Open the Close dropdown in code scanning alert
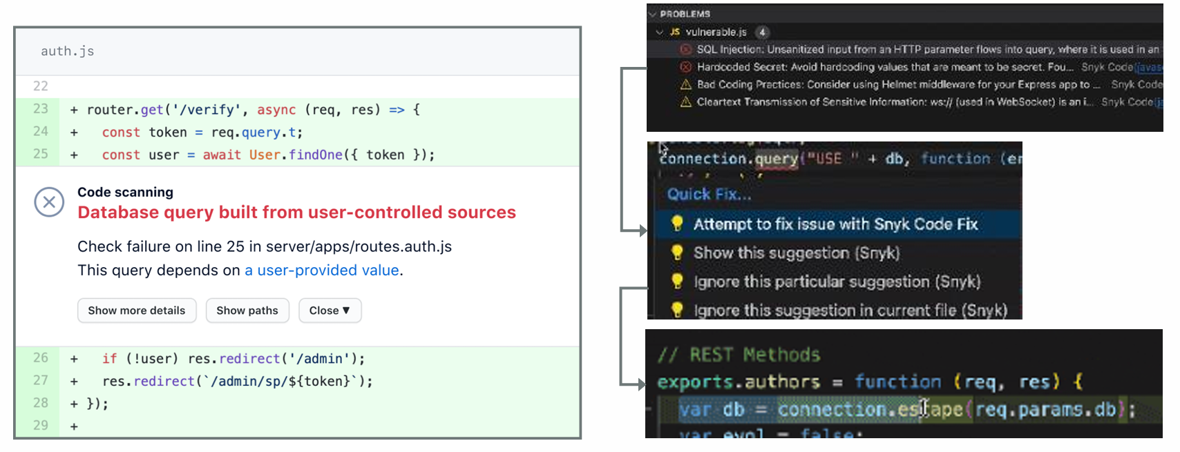1180x452 pixels. (x=330, y=311)
